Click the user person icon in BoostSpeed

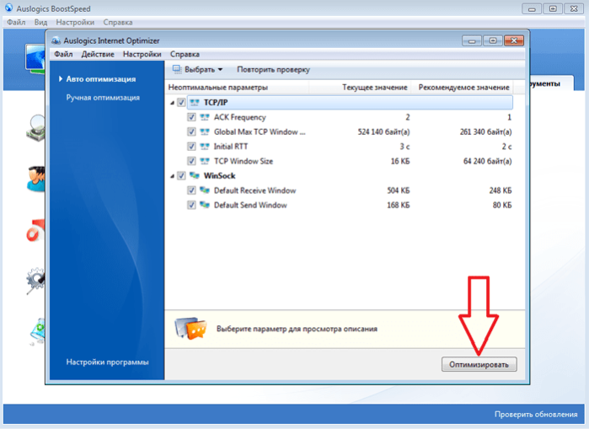tap(36, 180)
